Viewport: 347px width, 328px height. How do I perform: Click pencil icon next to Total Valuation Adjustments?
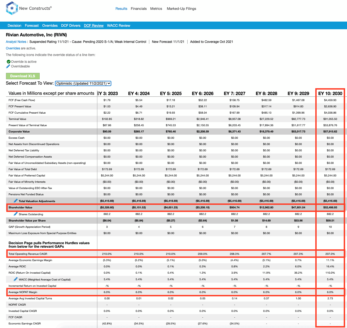[x=16, y=201]
